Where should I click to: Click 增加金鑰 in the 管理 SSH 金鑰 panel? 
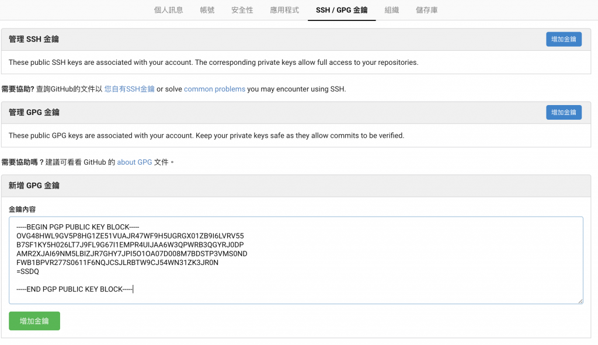point(564,39)
